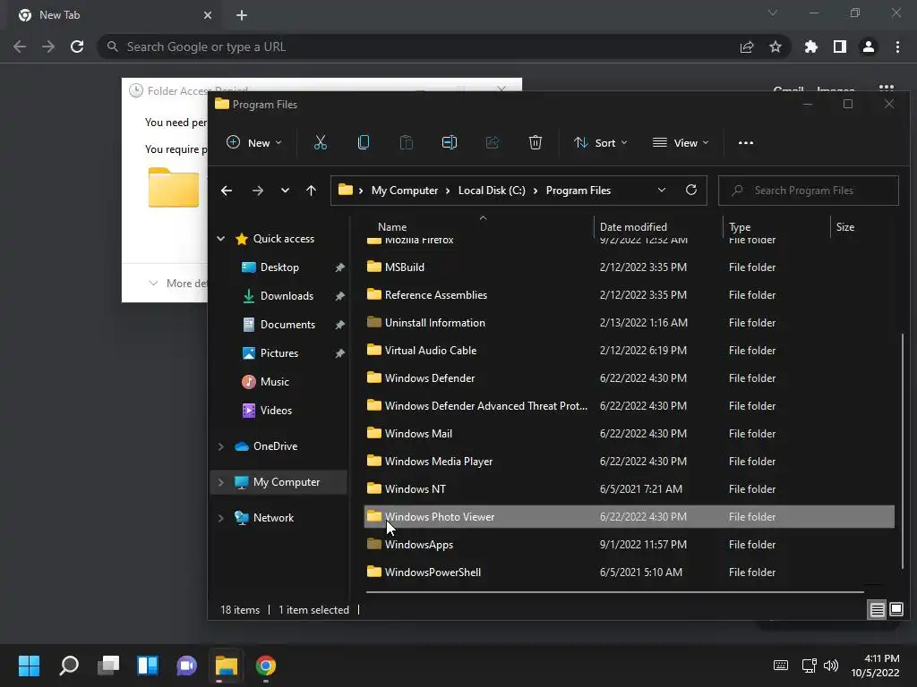
Task: Click the Search Program Files box
Action: [809, 191]
